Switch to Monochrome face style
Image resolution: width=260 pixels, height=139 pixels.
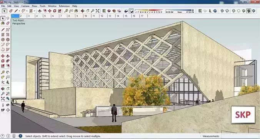[253, 11]
